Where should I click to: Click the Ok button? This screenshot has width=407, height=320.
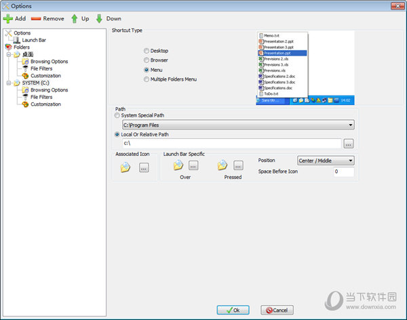[233, 310]
